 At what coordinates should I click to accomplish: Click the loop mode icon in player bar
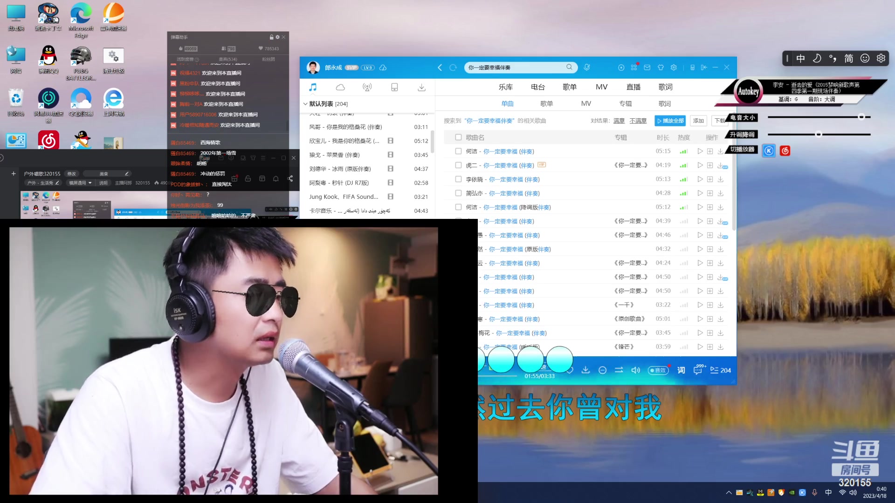coord(619,370)
